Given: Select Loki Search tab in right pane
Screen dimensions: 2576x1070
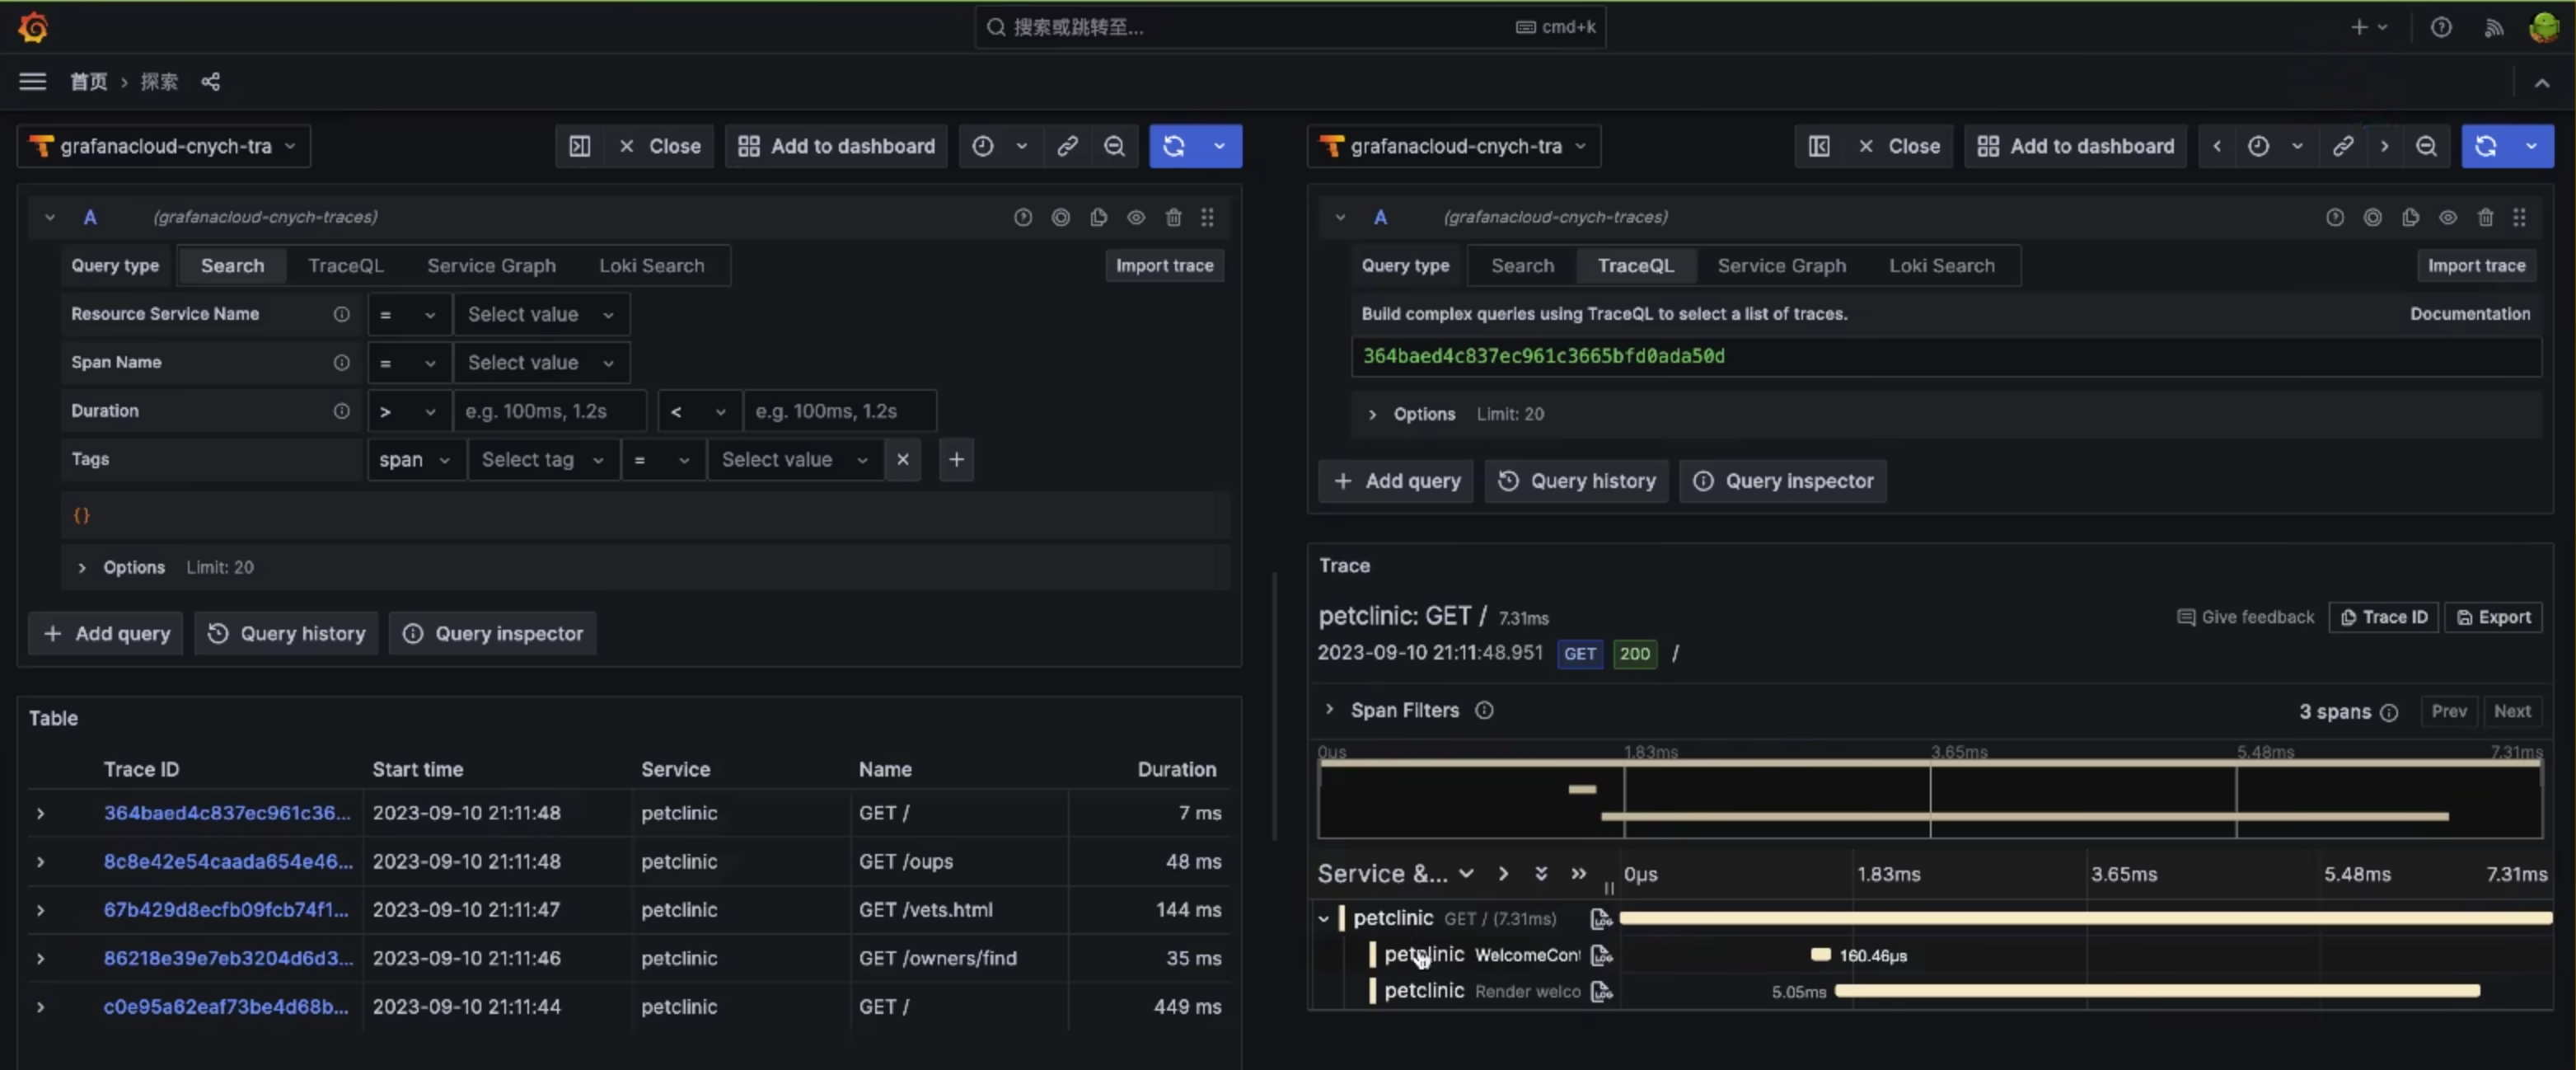Looking at the screenshot, I should (1941, 266).
